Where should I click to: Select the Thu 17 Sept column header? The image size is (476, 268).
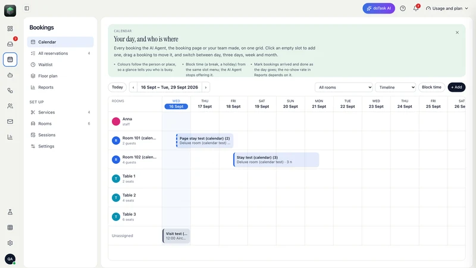205,104
